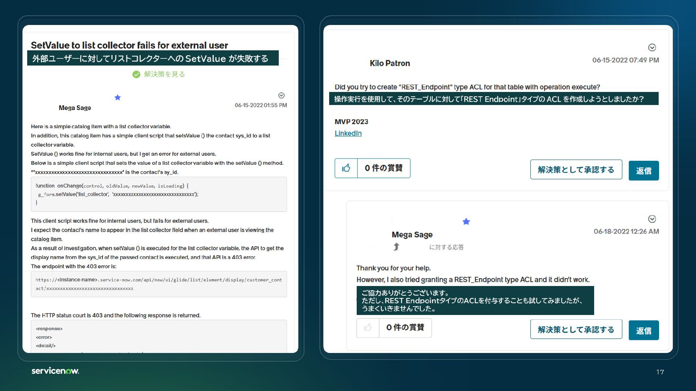Screen dimensions: 696x391
Task: Click Mega Sage's 0 件の賞賛 kudos count
Action: pos(405,328)
